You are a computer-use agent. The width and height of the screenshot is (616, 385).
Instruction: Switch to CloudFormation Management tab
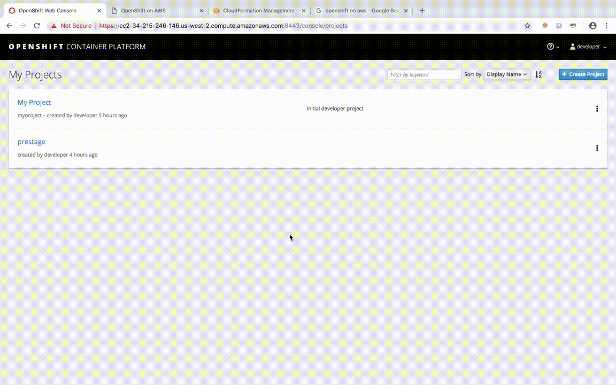tap(258, 11)
